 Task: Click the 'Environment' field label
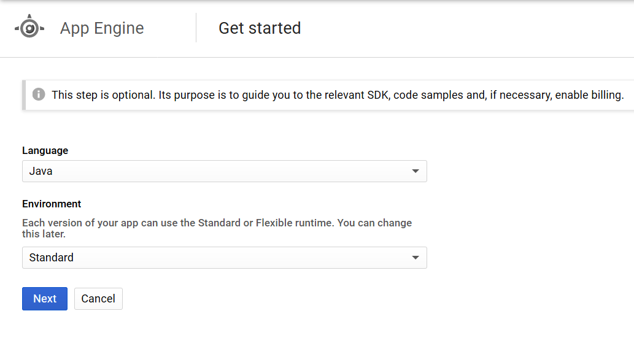tap(52, 204)
